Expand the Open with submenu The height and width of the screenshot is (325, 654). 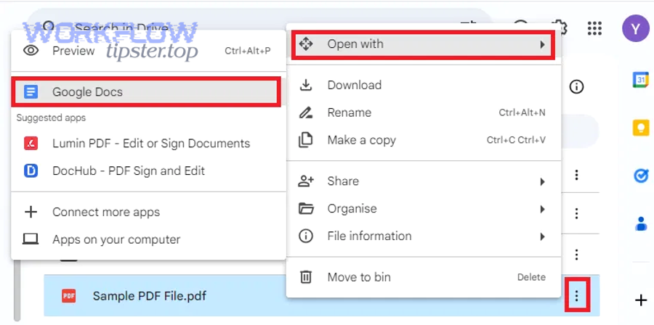(424, 44)
